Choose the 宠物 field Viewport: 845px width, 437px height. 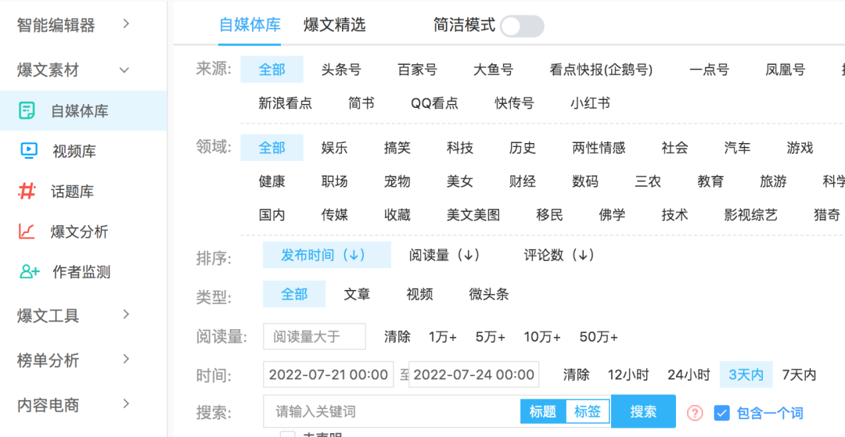tap(397, 181)
